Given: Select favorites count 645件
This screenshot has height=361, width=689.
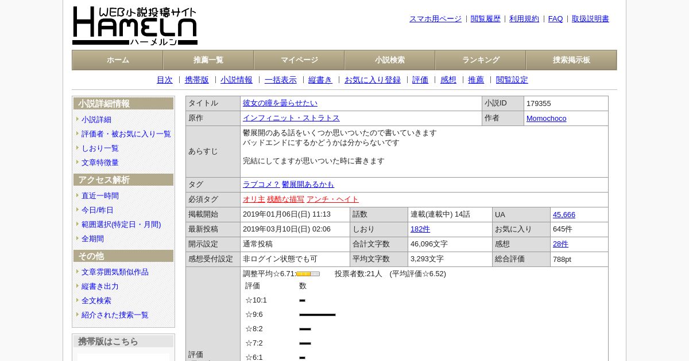Looking at the screenshot, I should 563,229.
